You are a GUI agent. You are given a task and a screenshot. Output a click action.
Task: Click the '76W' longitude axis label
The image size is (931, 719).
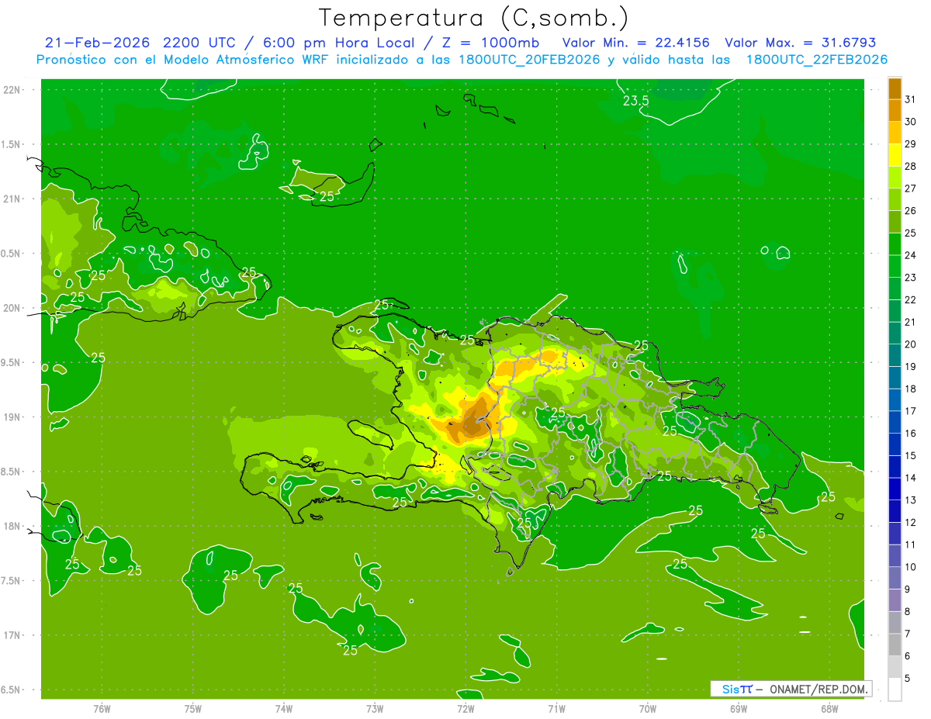102,709
